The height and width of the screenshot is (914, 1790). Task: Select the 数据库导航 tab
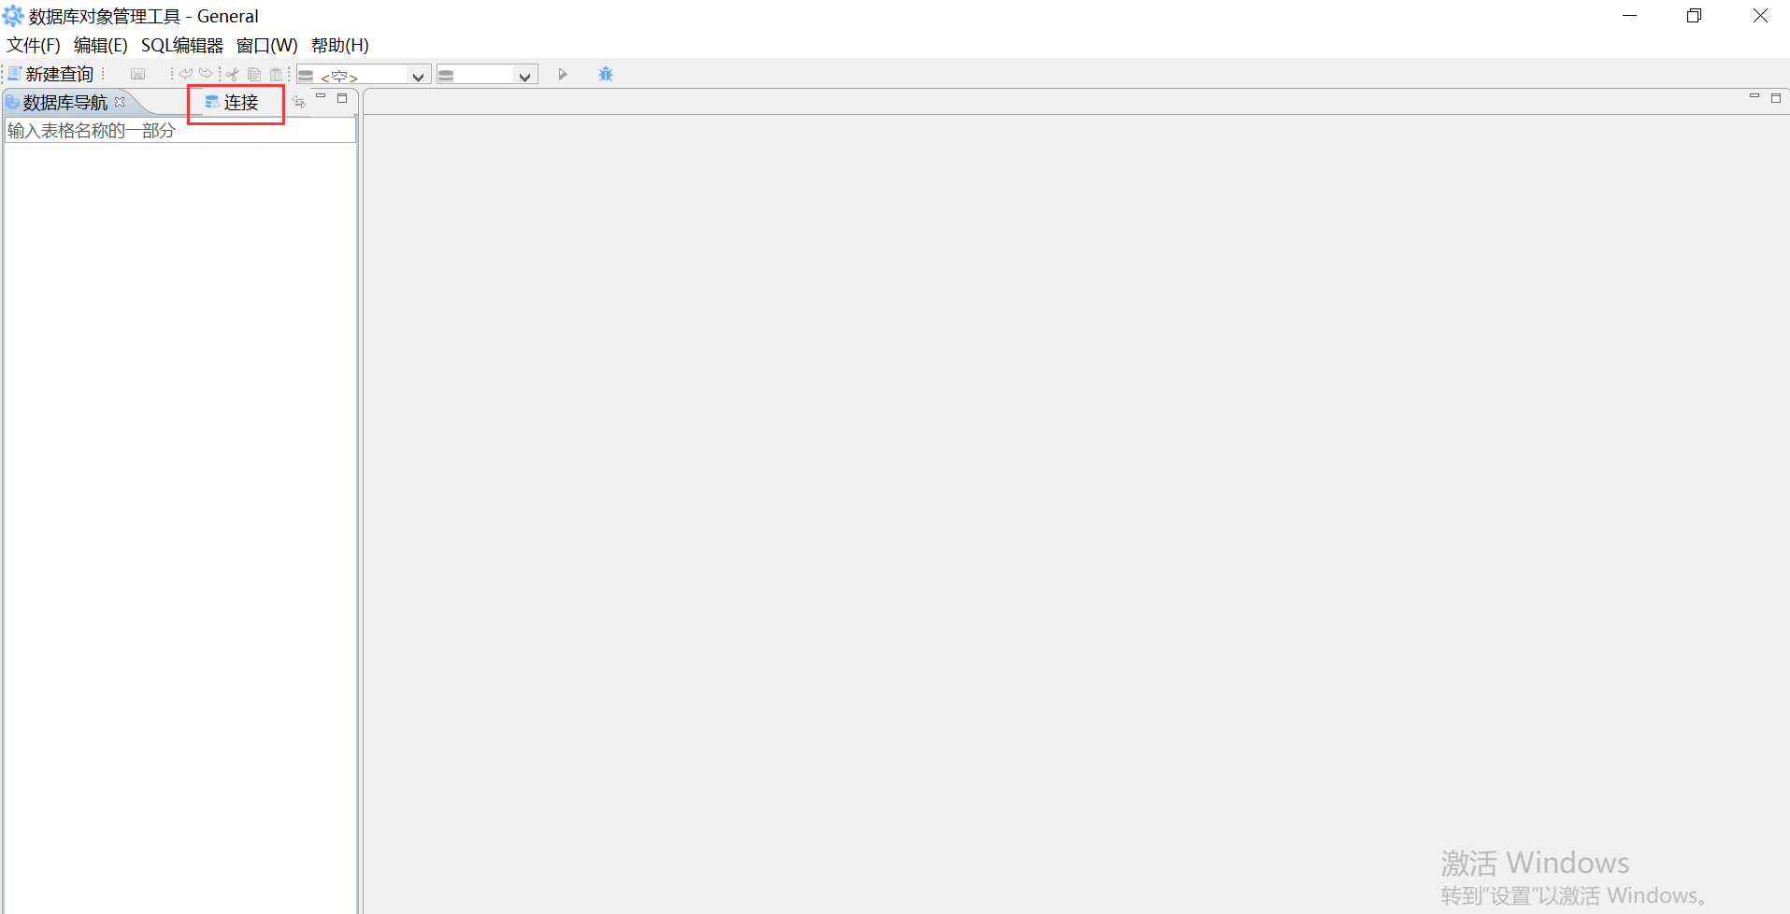pyautogui.click(x=64, y=102)
